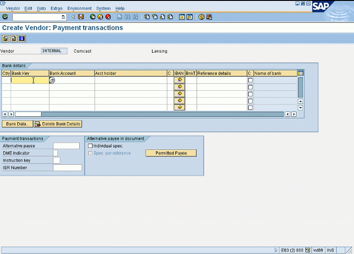Tick the fifth row collection checkbox
The image size is (354, 254).
coord(250,108)
